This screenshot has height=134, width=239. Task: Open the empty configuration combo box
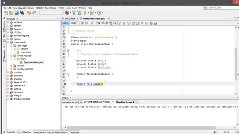click(52, 13)
